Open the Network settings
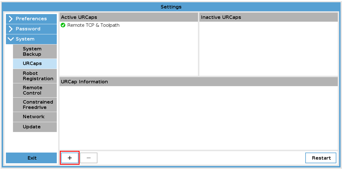Screen dimensions: 342x170 pos(35,117)
